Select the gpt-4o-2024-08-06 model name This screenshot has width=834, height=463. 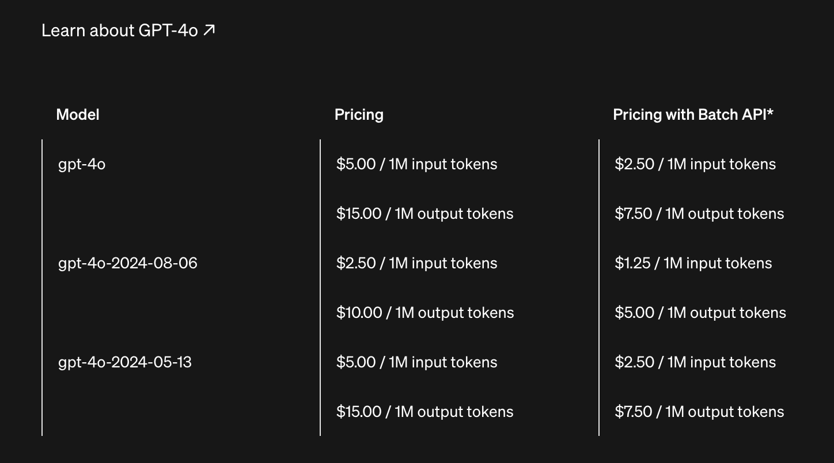[128, 263]
